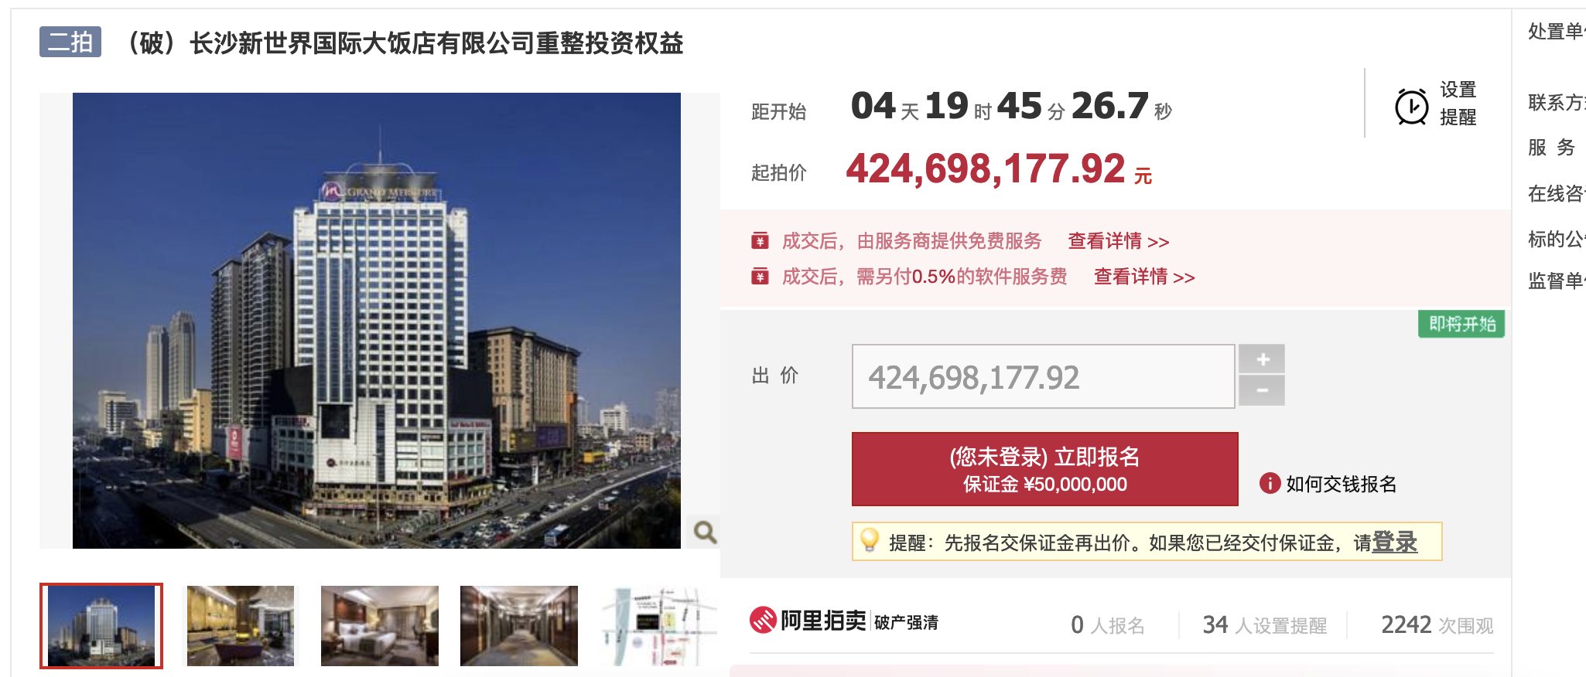Click the alarm clock reminder icon

[x=1411, y=106]
